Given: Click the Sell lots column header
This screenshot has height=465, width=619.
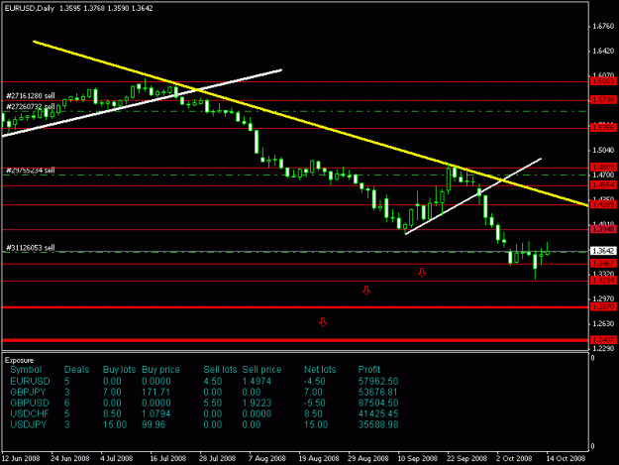Looking at the screenshot, I should point(220,370).
